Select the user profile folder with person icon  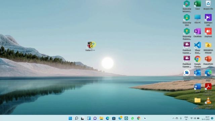(x=208, y=48)
